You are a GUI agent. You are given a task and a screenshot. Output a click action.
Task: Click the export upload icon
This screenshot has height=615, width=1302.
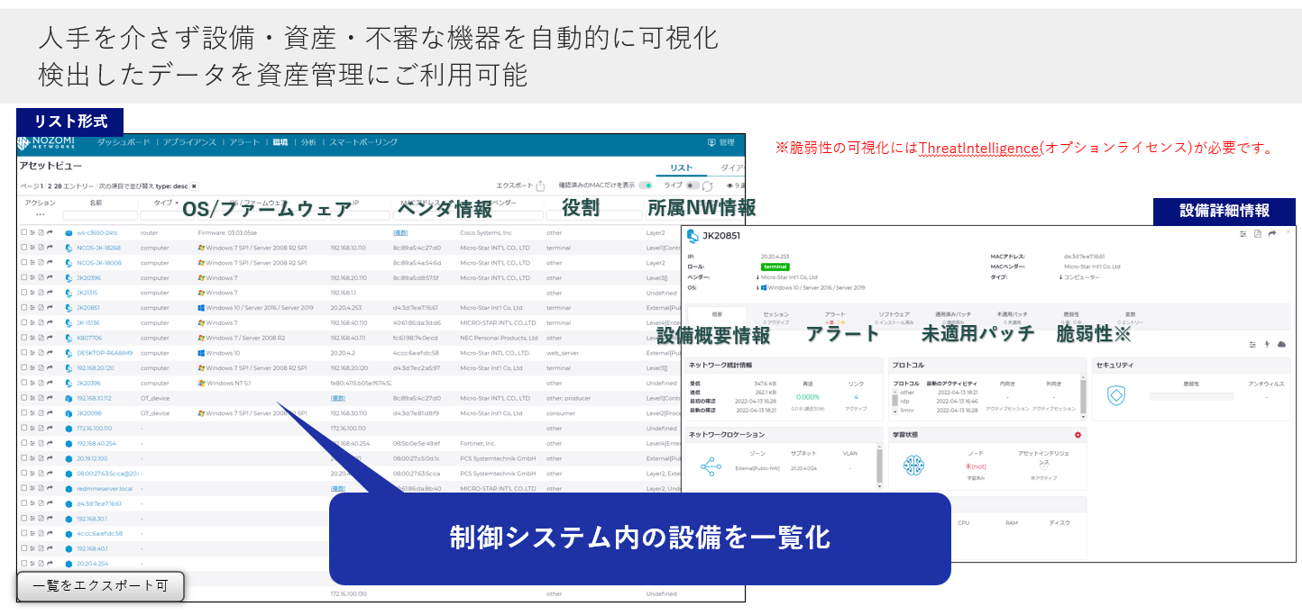click(540, 186)
